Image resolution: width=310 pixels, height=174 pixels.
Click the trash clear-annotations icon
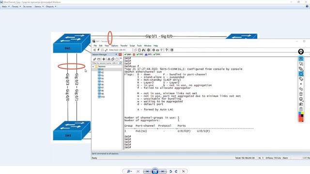pyautogui.click(x=301, y=94)
